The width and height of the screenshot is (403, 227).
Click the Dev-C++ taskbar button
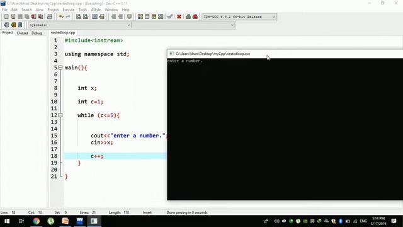tap(80, 221)
